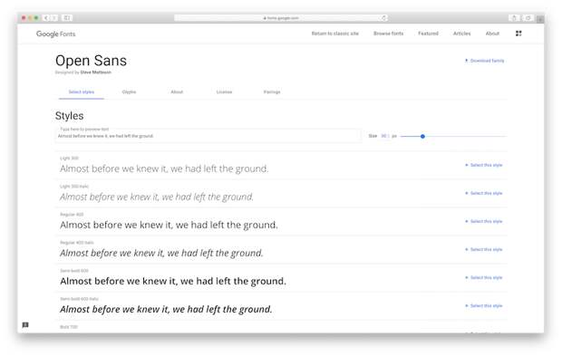Click Download family
The image size is (562, 356).
[x=484, y=61]
